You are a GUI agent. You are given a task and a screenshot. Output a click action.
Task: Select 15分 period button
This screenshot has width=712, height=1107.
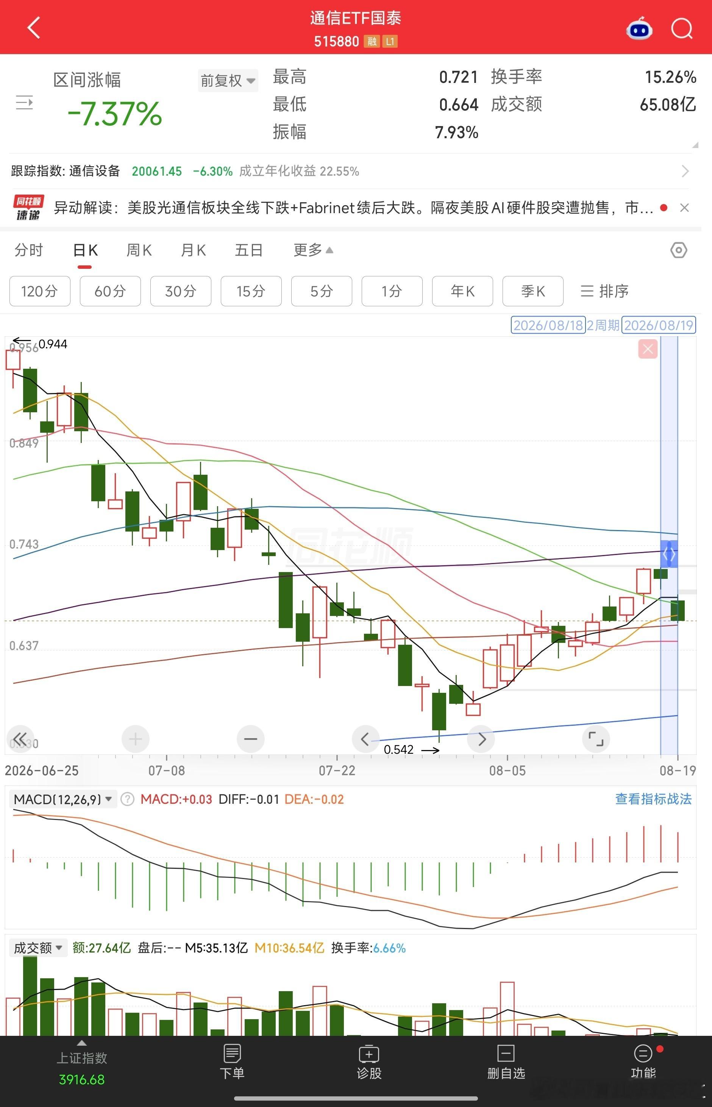(x=251, y=291)
